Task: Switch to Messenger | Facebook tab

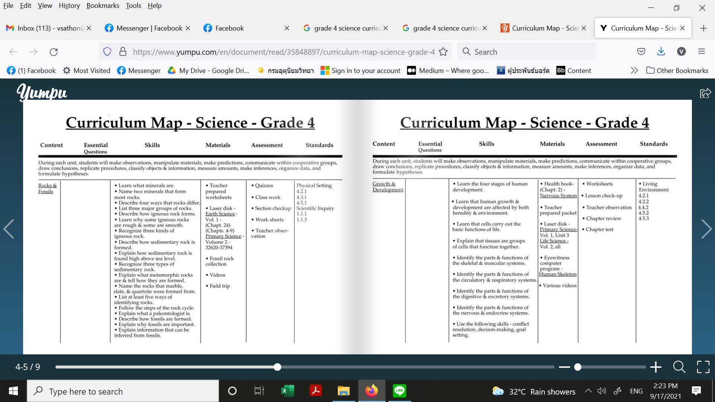Action: tap(149, 28)
